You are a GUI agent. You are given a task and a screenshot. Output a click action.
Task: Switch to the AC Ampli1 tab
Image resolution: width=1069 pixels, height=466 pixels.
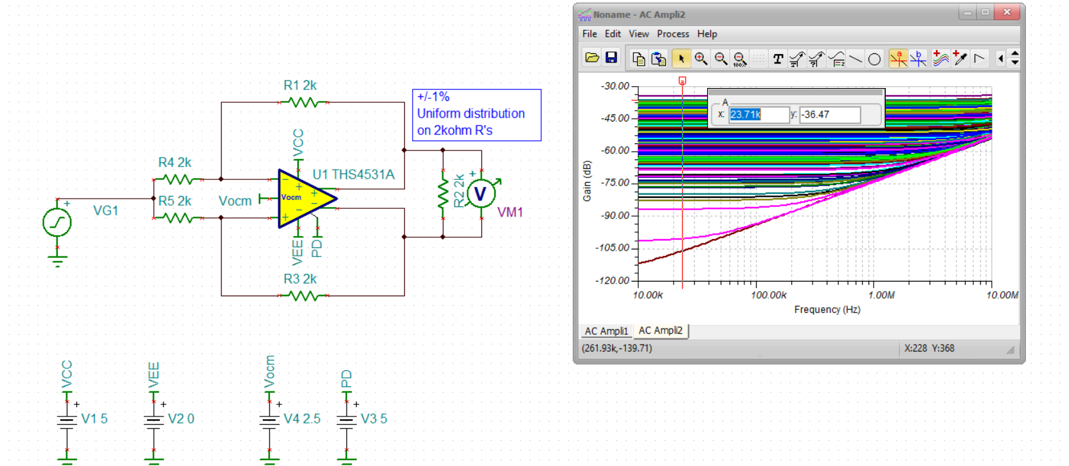coord(606,331)
